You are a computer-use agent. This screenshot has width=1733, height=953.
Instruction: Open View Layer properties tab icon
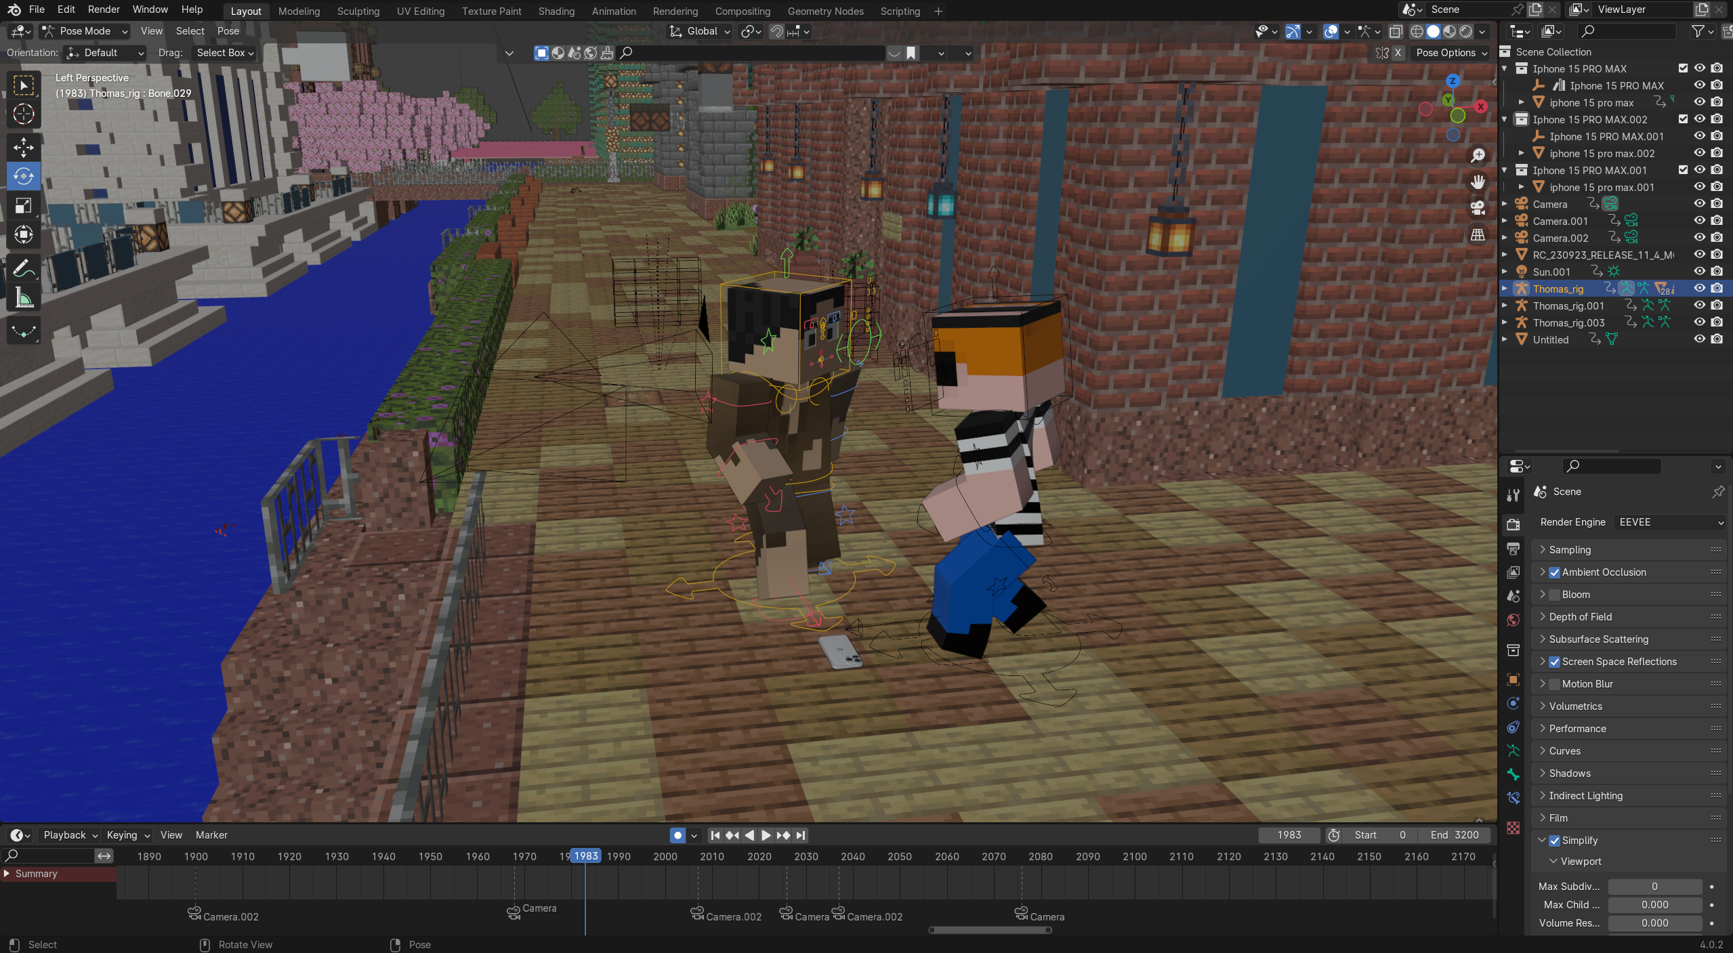1513,572
